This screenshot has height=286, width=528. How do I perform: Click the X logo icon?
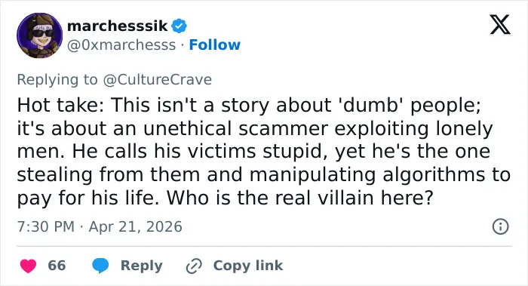coord(500,24)
